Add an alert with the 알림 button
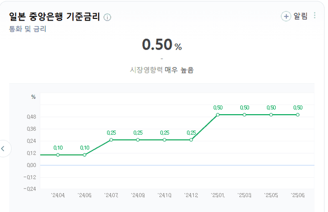 tap(294, 16)
